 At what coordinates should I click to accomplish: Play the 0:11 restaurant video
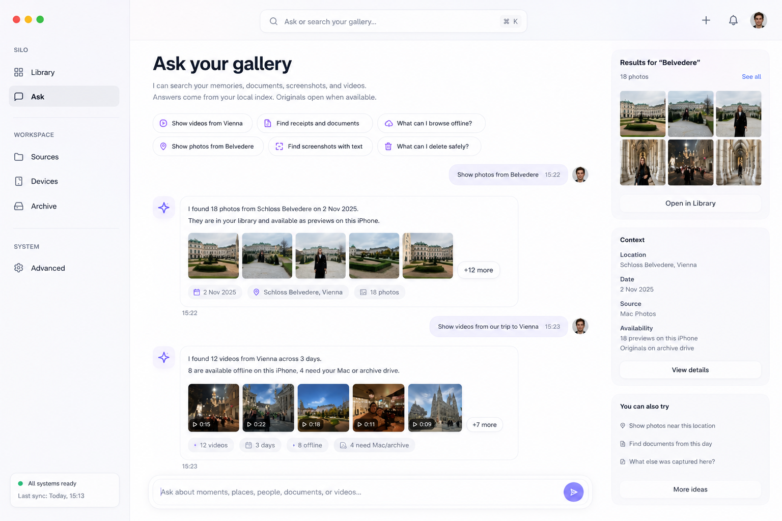378,408
